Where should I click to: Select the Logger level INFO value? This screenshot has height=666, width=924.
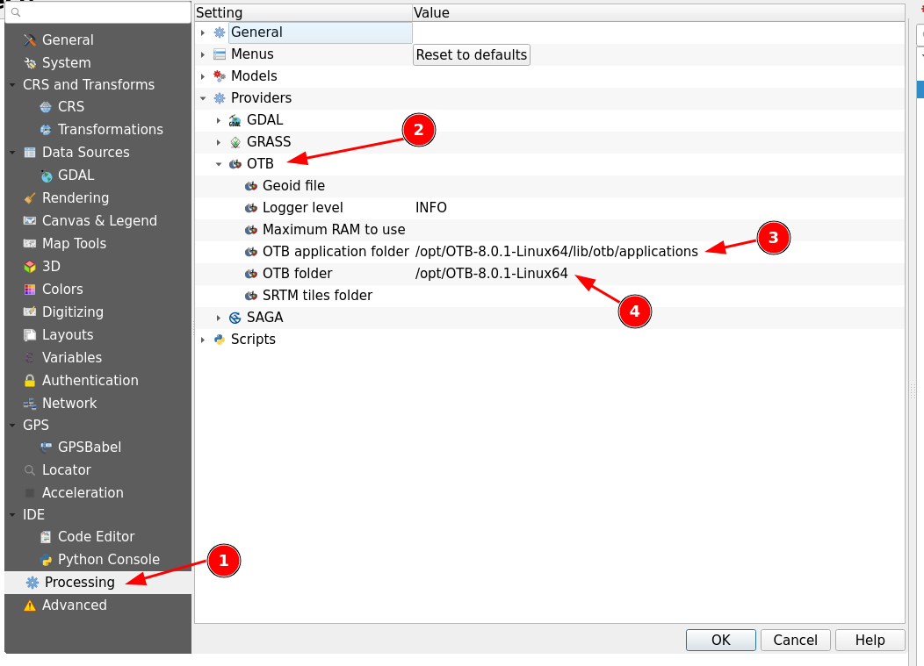click(430, 208)
